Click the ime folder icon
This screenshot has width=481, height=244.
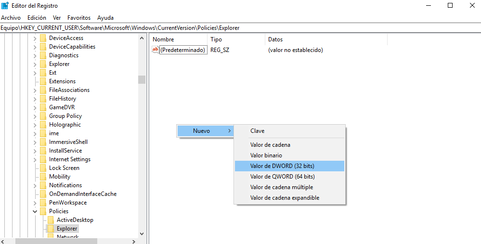pos(43,133)
